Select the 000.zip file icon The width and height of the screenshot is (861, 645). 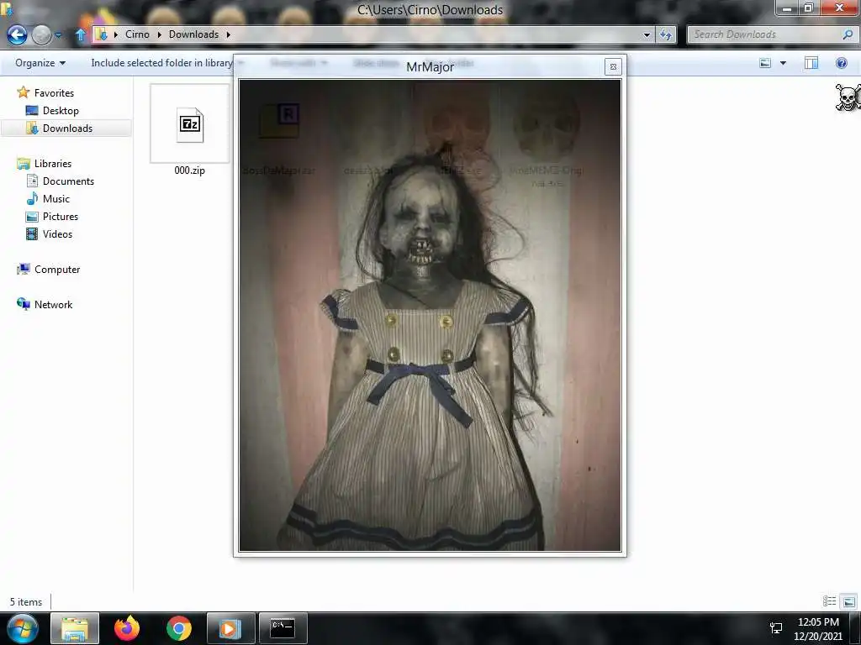(x=189, y=125)
